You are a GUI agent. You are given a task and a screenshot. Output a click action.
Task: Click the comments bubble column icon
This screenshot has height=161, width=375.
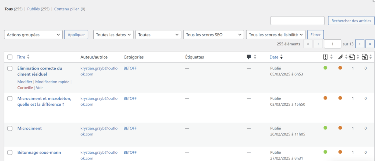coord(249,57)
